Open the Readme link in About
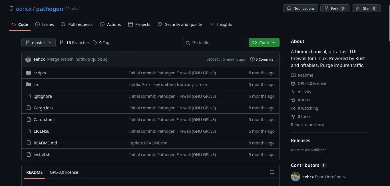The width and height of the screenshot is (390, 186). [x=302, y=75]
